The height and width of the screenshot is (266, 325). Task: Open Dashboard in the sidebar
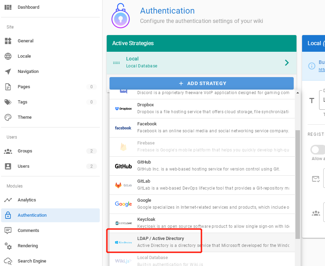pyautogui.click(x=50, y=7)
